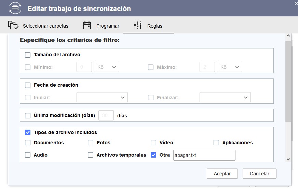Switch to the Programar tab
This screenshot has height=189, width=298.
pyautogui.click(x=101, y=26)
